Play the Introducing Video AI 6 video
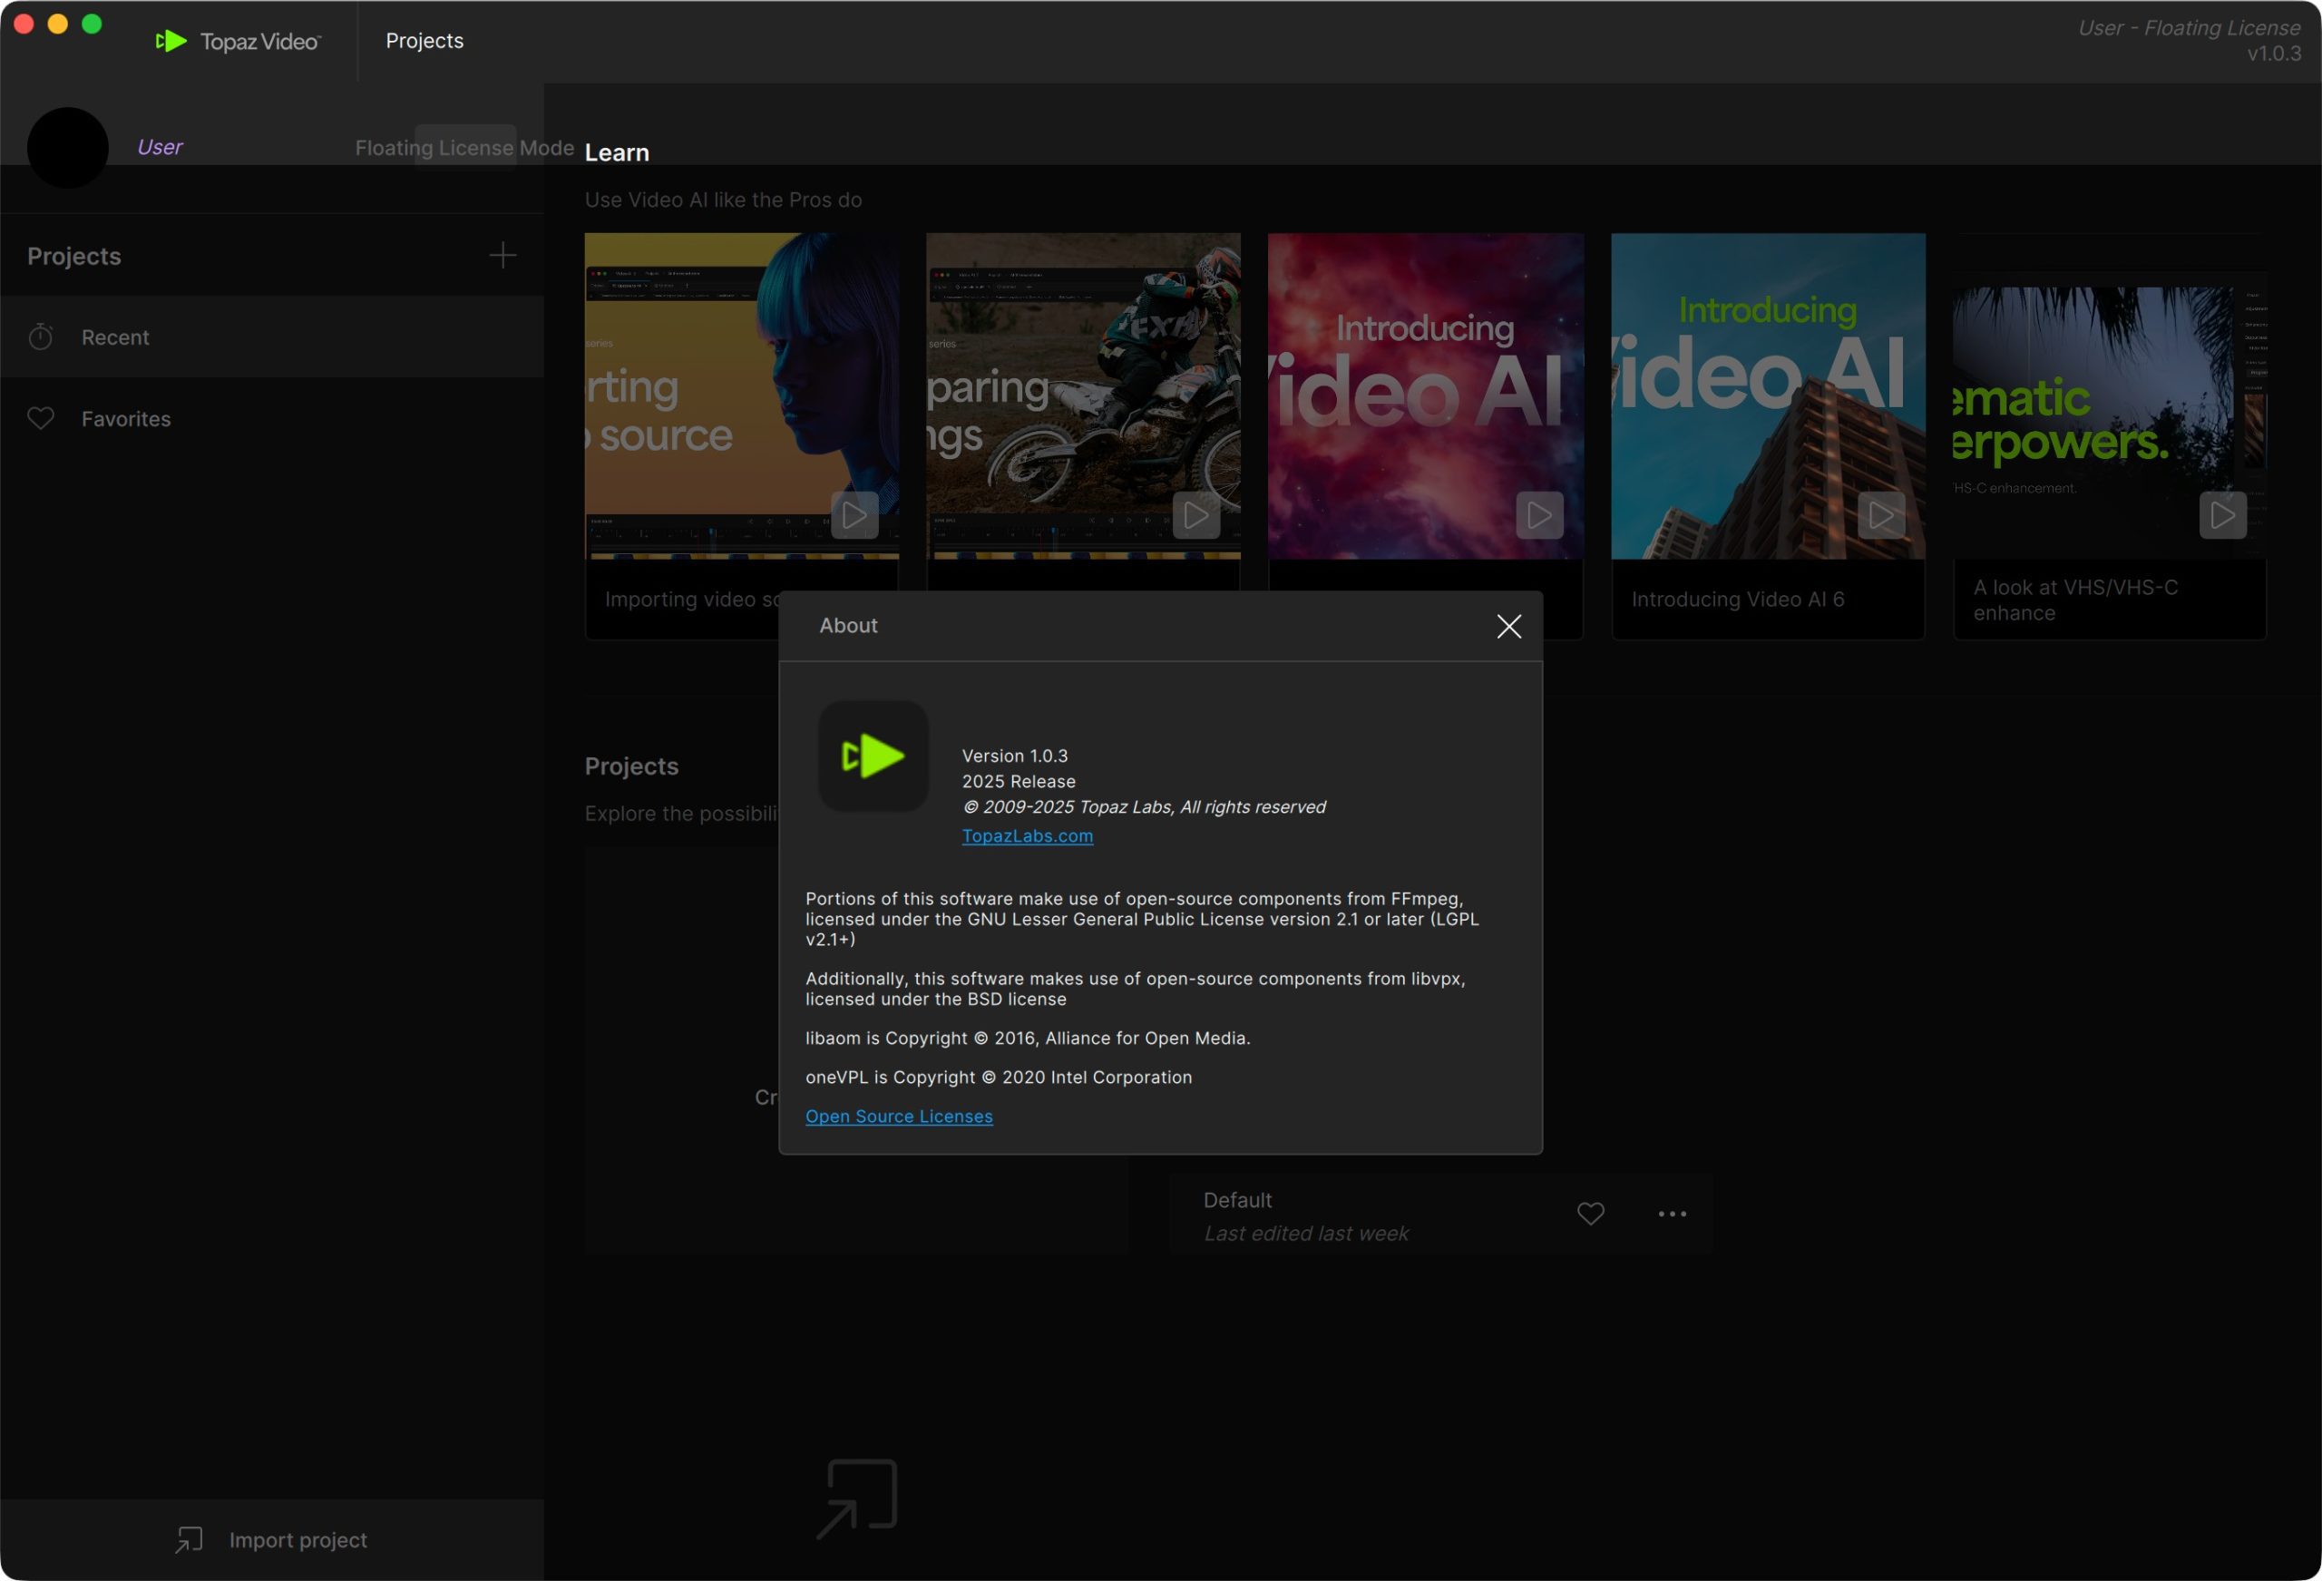Screen dimensions: 2322x1581 1880,516
